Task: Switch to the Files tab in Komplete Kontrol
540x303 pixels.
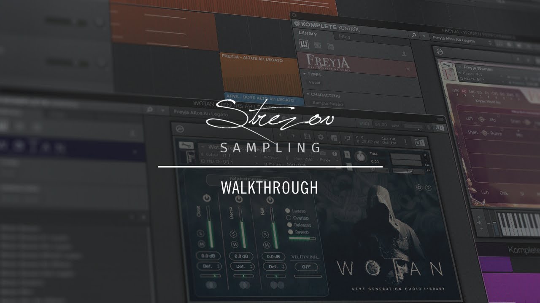Action: 344,37
